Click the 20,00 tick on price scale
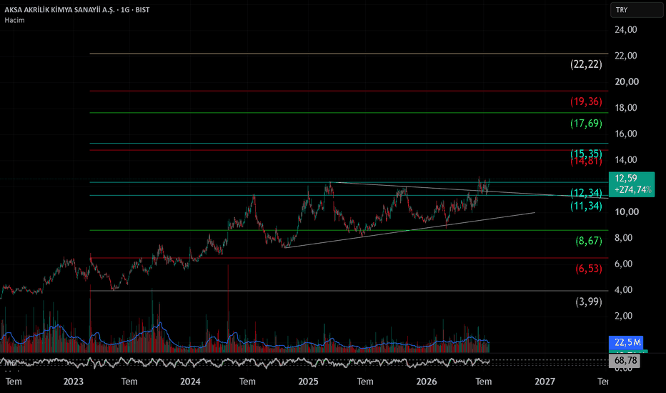The height and width of the screenshot is (393, 666). click(x=627, y=81)
